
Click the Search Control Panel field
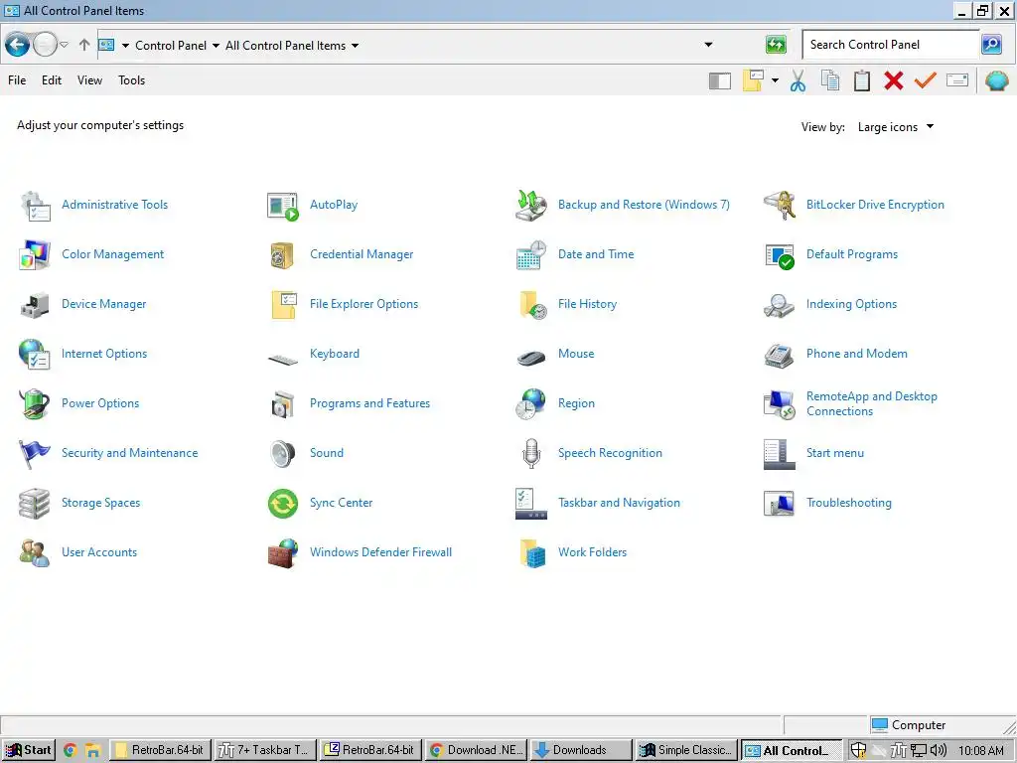(891, 45)
